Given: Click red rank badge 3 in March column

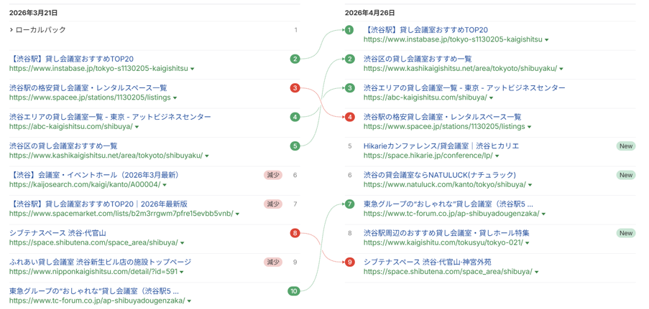Looking at the screenshot, I should tap(295, 88).
